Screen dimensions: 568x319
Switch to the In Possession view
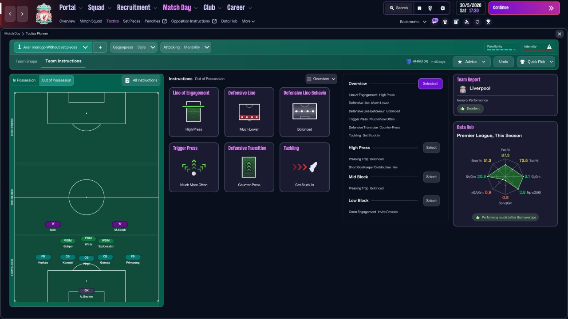[24, 80]
